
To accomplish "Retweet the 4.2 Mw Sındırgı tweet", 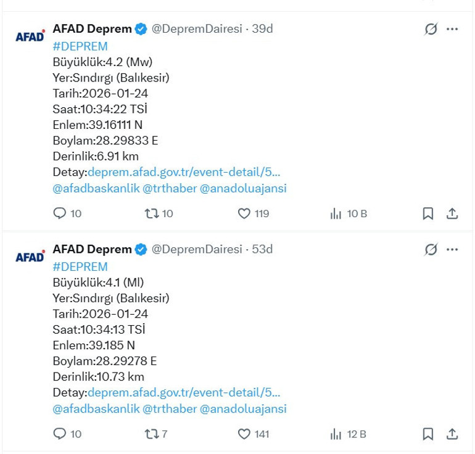I will [151, 213].
